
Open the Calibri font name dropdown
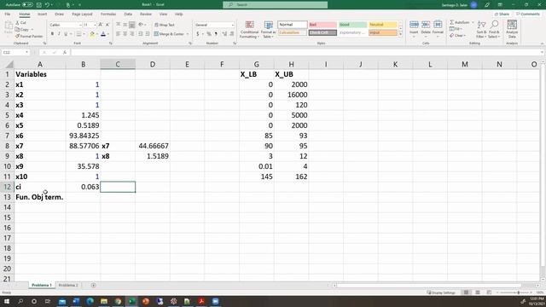(x=80, y=25)
